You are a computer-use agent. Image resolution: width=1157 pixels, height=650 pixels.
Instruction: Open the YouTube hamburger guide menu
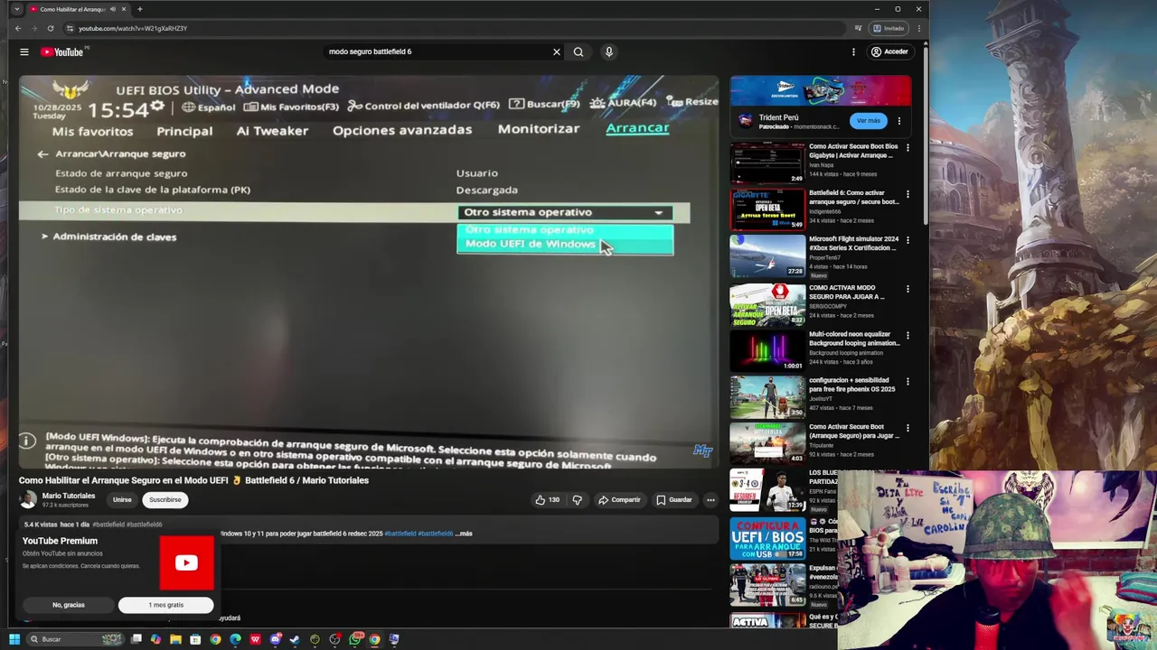pos(24,51)
